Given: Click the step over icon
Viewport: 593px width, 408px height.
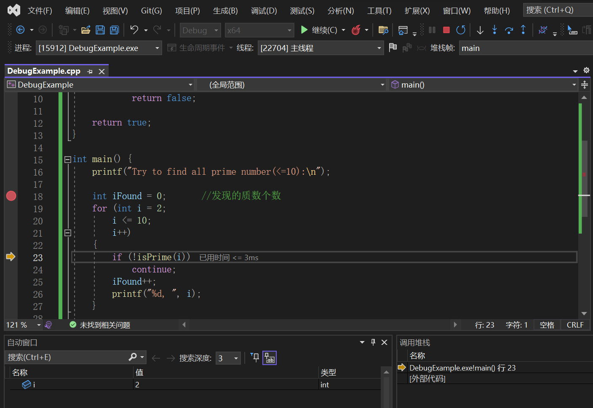Looking at the screenshot, I should [509, 30].
